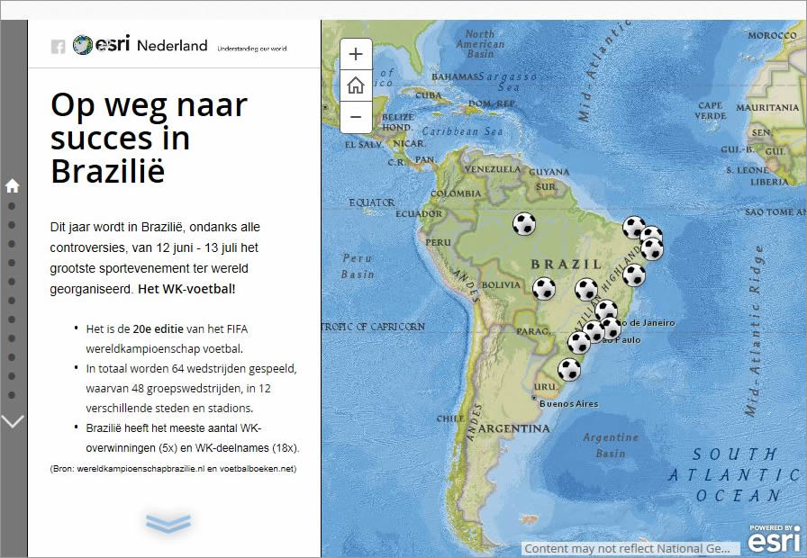Open the voetbalboeken.net link
This screenshot has width=807, height=558.
tap(257, 470)
